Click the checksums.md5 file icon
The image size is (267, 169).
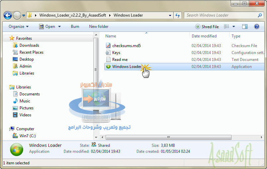(108, 45)
